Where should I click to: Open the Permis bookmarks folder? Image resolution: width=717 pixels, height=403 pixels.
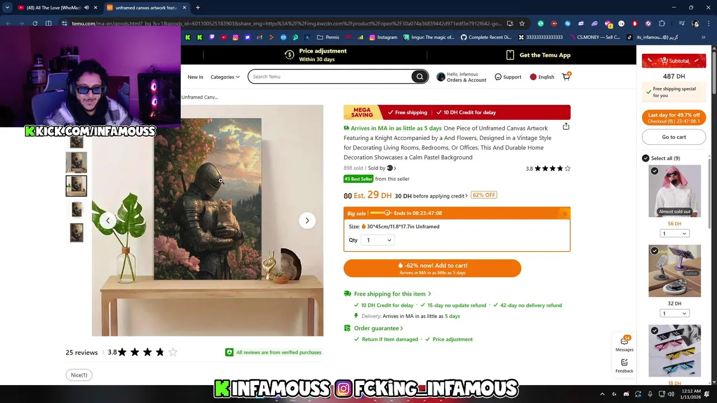coord(328,38)
